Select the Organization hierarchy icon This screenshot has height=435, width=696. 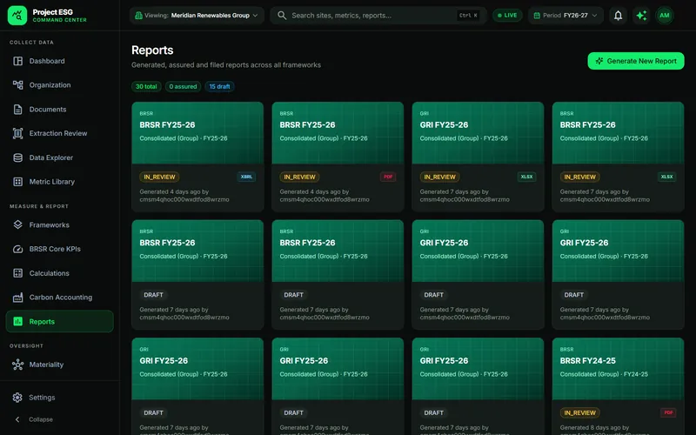tap(17, 84)
